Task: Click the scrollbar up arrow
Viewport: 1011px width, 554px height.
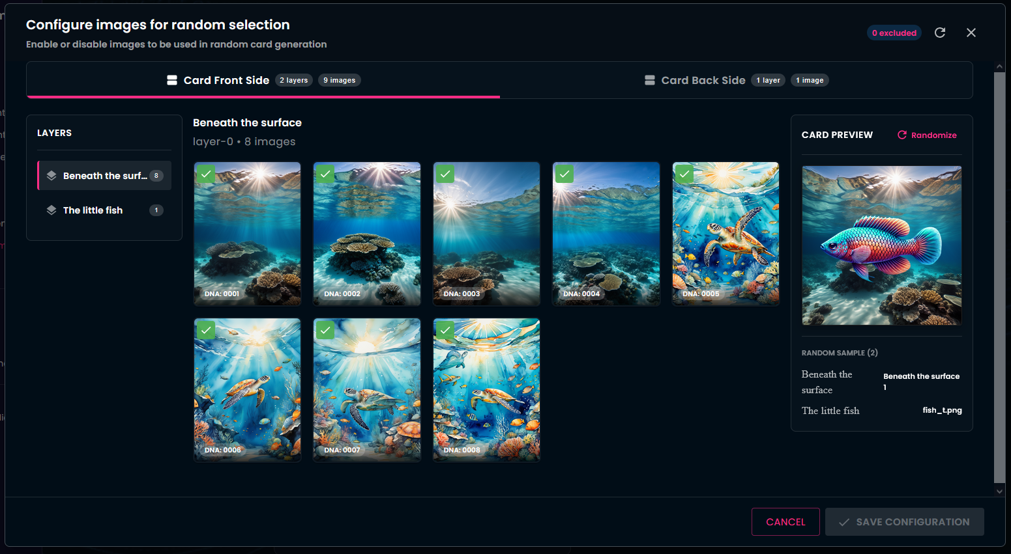Action: click(x=999, y=66)
